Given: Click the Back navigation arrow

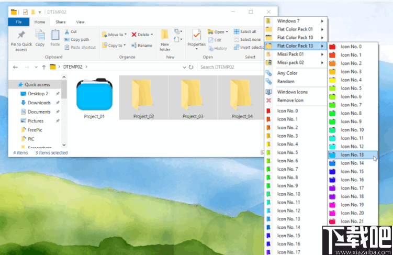Looking at the screenshot, I should click(x=15, y=67).
